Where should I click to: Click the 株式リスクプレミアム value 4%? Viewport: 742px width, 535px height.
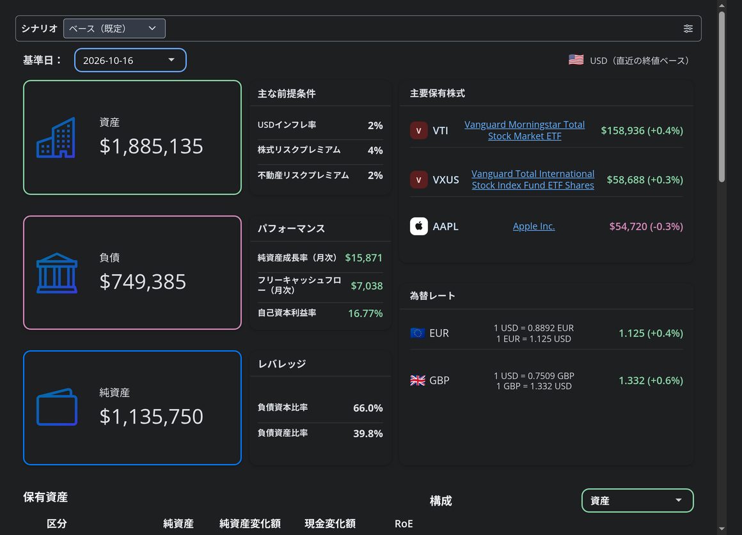[375, 150]
